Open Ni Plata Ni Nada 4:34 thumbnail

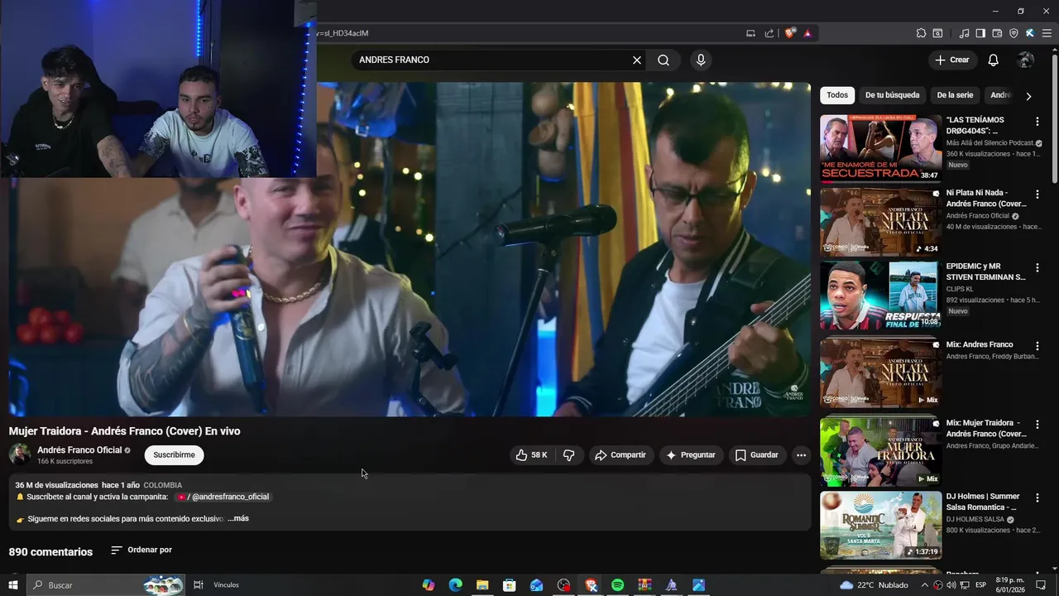pos(880,221)
